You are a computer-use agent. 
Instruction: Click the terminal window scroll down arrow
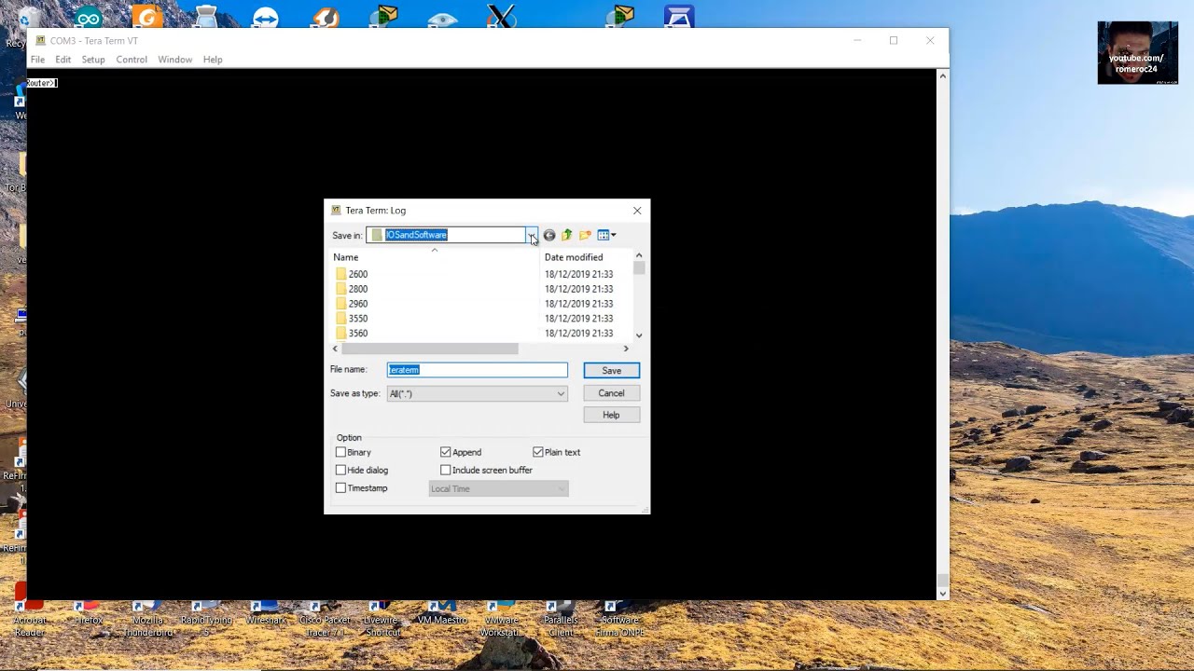pos(942,593)
